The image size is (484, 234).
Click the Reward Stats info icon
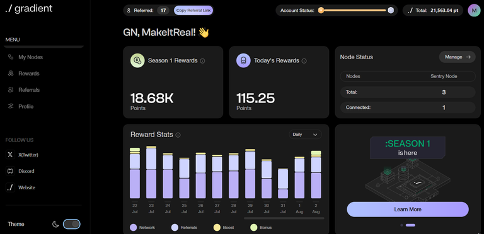pos(178,135)
